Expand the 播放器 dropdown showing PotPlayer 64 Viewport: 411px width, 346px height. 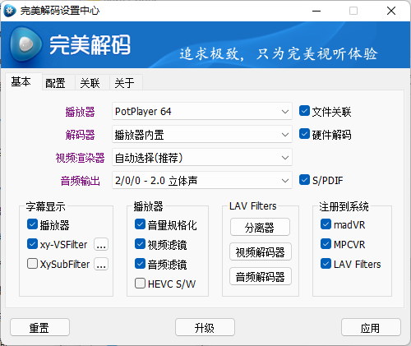point(202,111)
